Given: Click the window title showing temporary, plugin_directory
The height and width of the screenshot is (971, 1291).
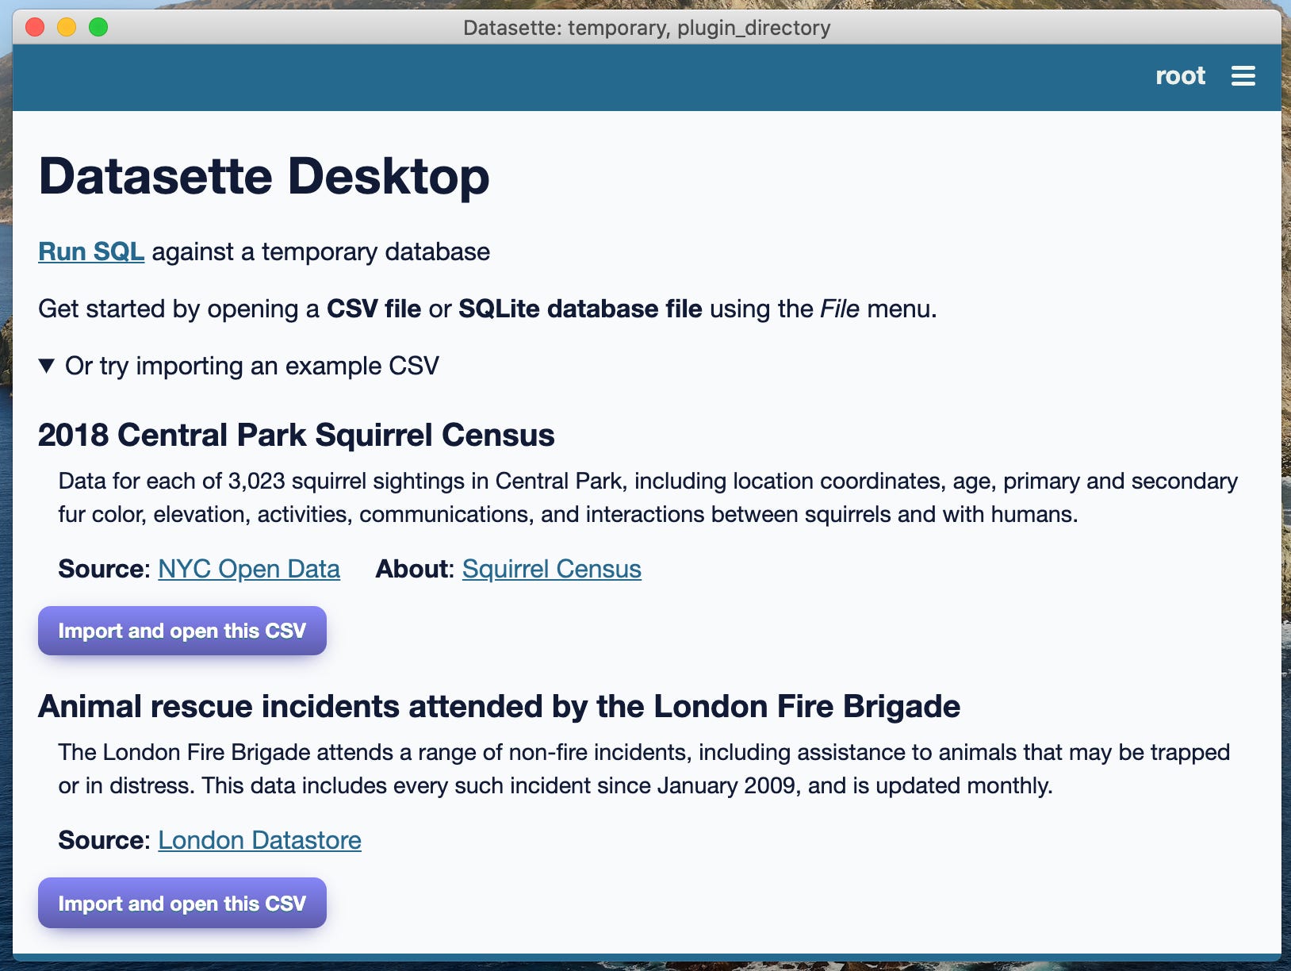Looking at the screenshot, I should (646, 28).
